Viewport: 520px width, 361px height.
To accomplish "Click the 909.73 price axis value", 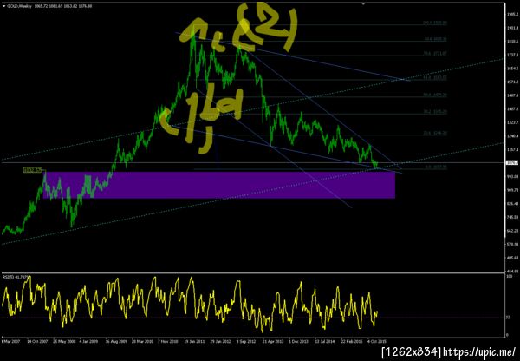I will click(512, 190).
